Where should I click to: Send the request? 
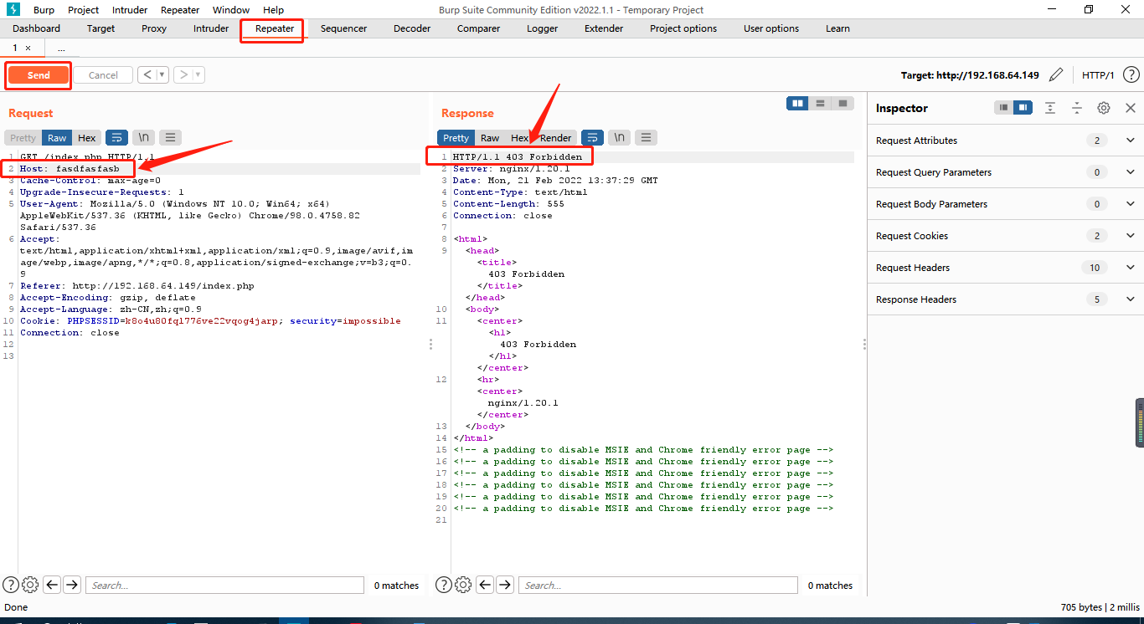[39, 75]
